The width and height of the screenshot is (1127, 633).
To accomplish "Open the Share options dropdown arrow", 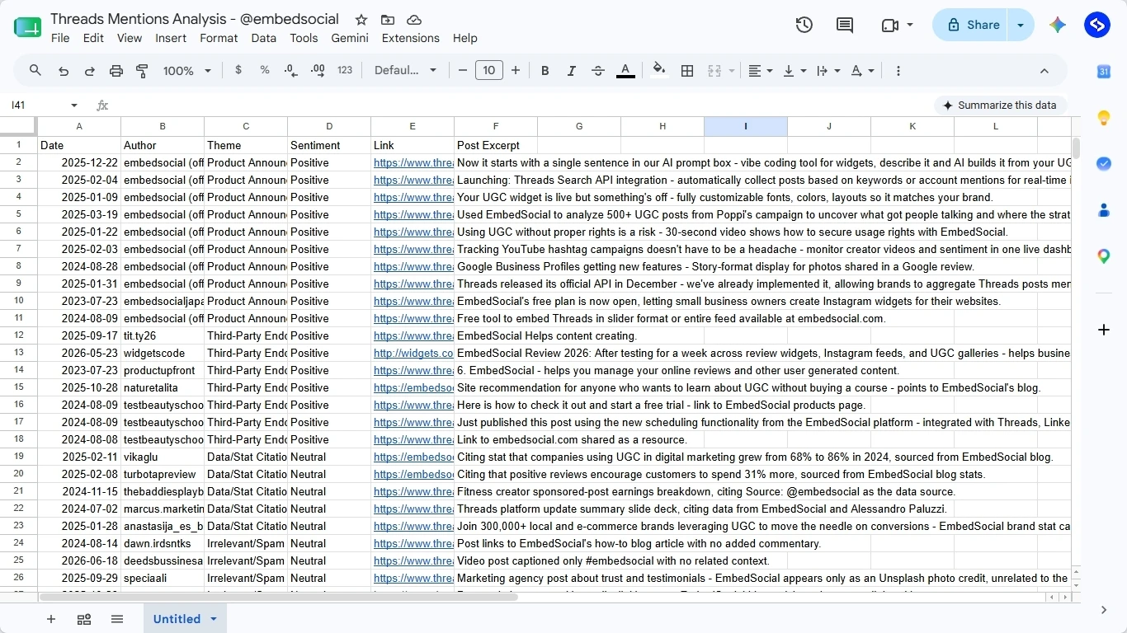I will (x=1021, y=25).
